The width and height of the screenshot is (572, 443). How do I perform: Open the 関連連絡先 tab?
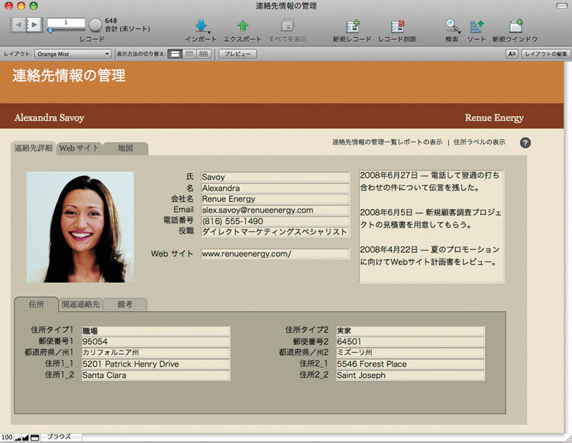pyautogui.click(x=80, y=304)
